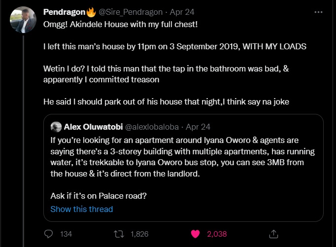Screen dimensions: 336x247
Task: Click the 1,826 retweets count
Action: coord(139,234)
